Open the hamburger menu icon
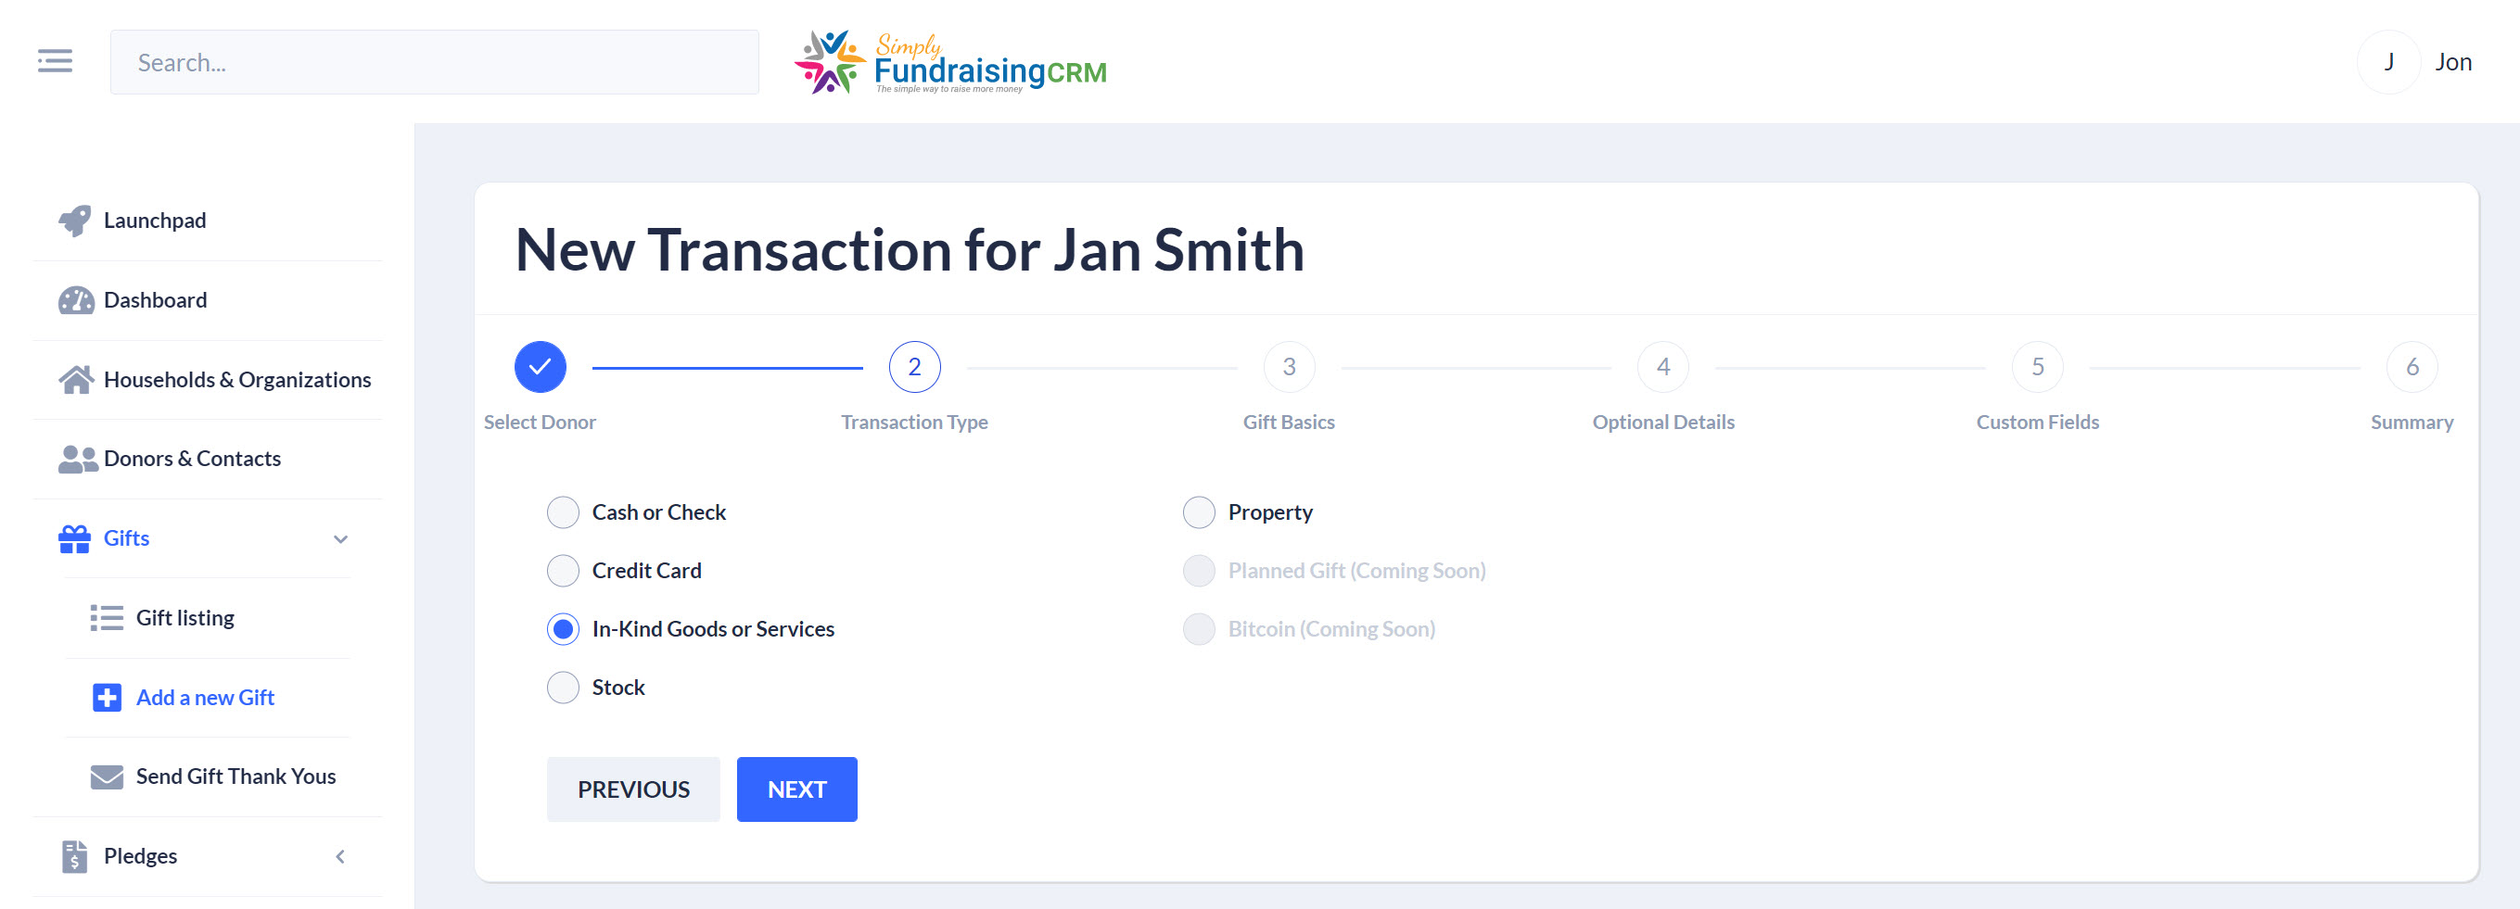The height and width of the screenshot is (909, 2520). tap(55, 61)
